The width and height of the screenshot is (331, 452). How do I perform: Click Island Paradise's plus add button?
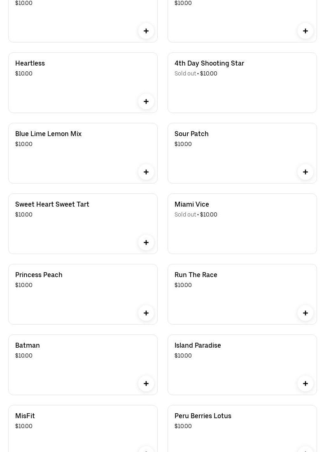pos(305,384)
